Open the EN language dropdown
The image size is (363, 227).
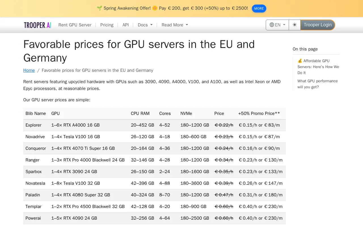(277, 25)
